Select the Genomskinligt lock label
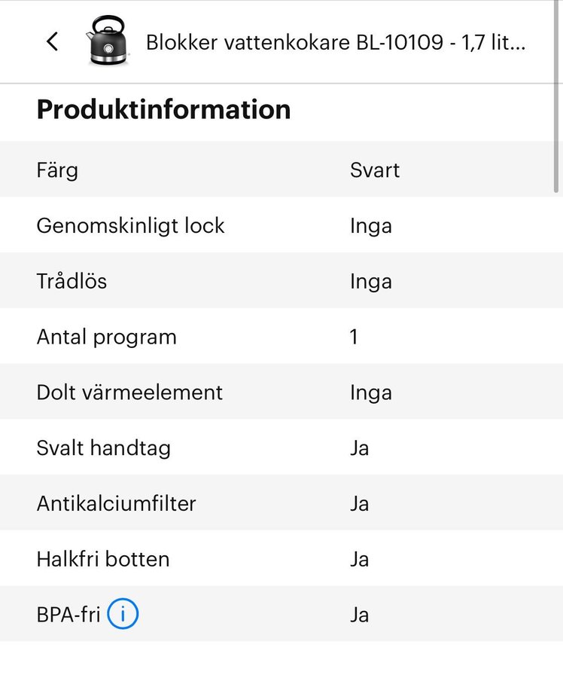563x678 pixels. point(130,225)
